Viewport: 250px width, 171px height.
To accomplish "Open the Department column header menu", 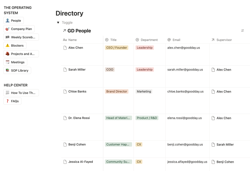I will (149, 40).
